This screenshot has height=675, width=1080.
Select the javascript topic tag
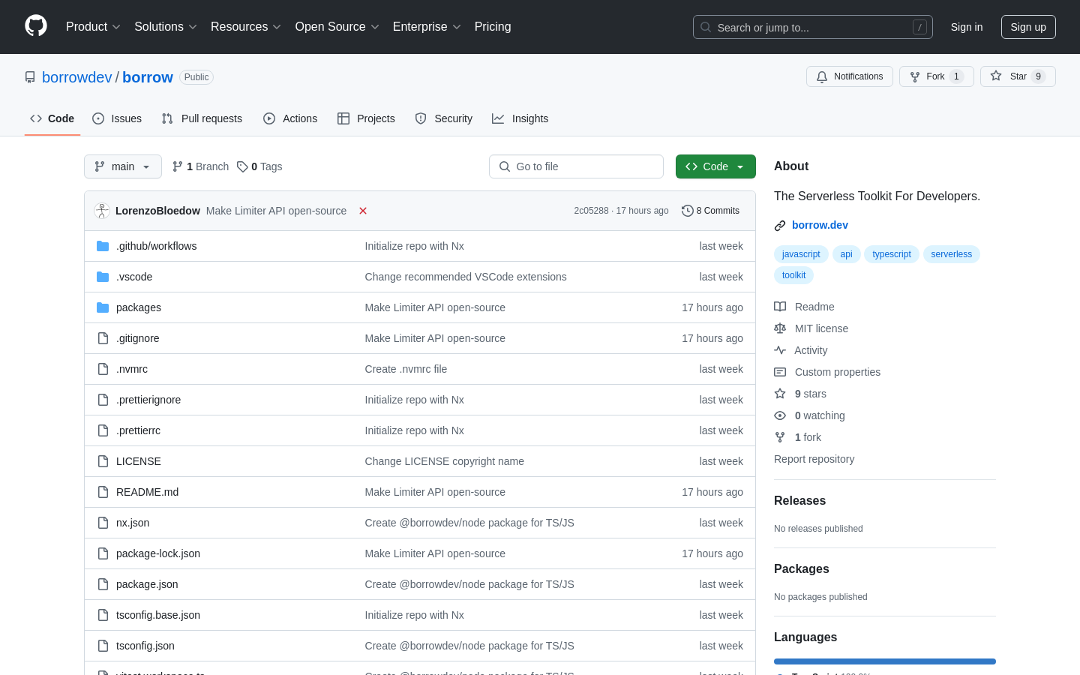[801, 254]
